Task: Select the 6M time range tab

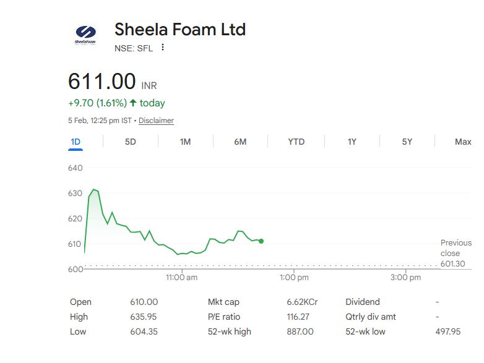Action: point(240,142)
